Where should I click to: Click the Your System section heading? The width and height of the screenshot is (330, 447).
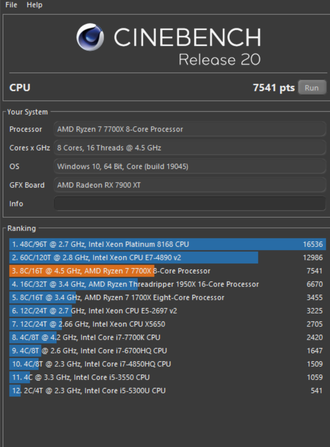tap(27, 112)
